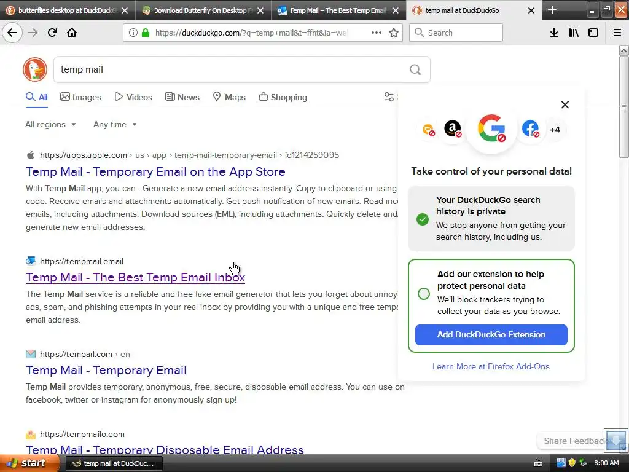The image size is (629, 472).
Task: Go back with the browser back arrow
Action: [x=12, y=33]
